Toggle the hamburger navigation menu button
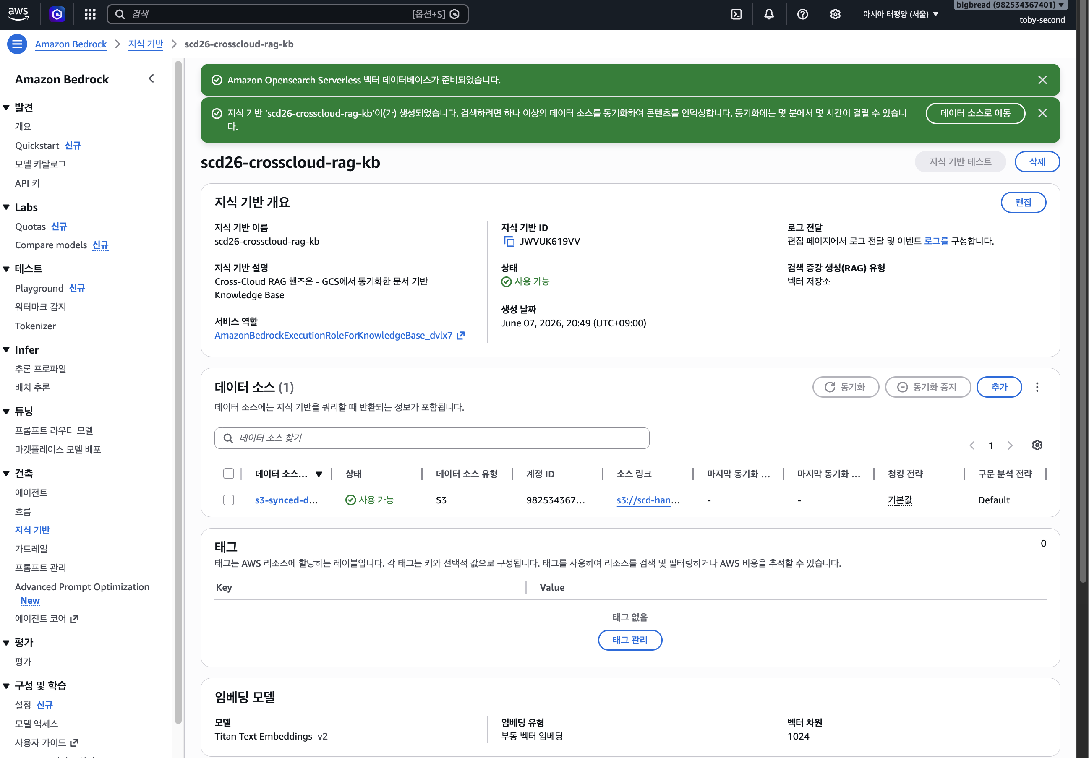1089x758 pixels. pyautogui.click(x=17, y=44)
